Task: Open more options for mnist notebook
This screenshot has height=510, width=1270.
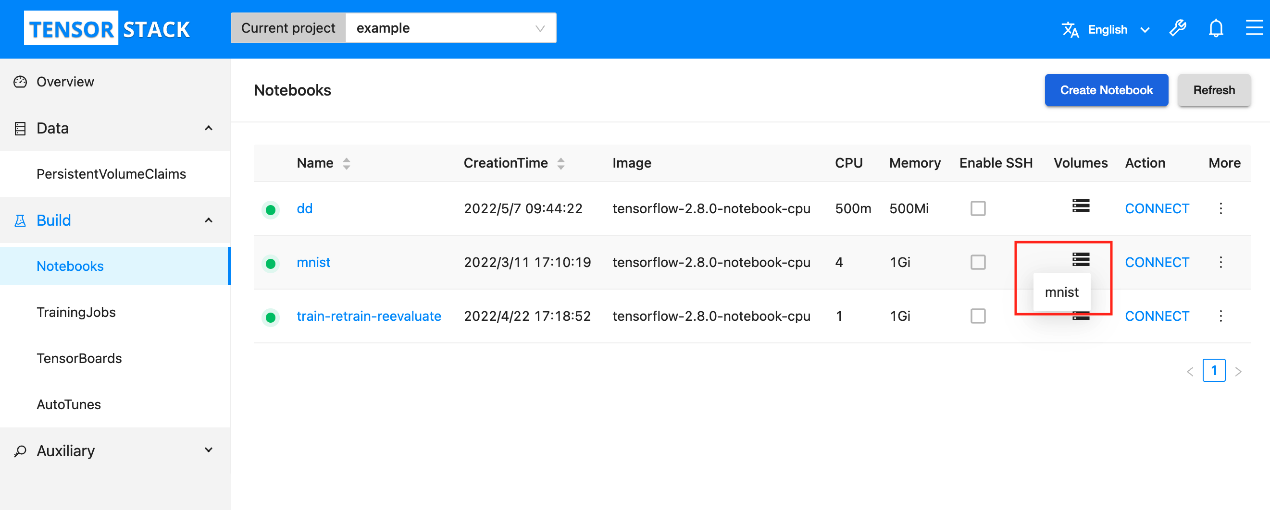Action: [1220, 262]
